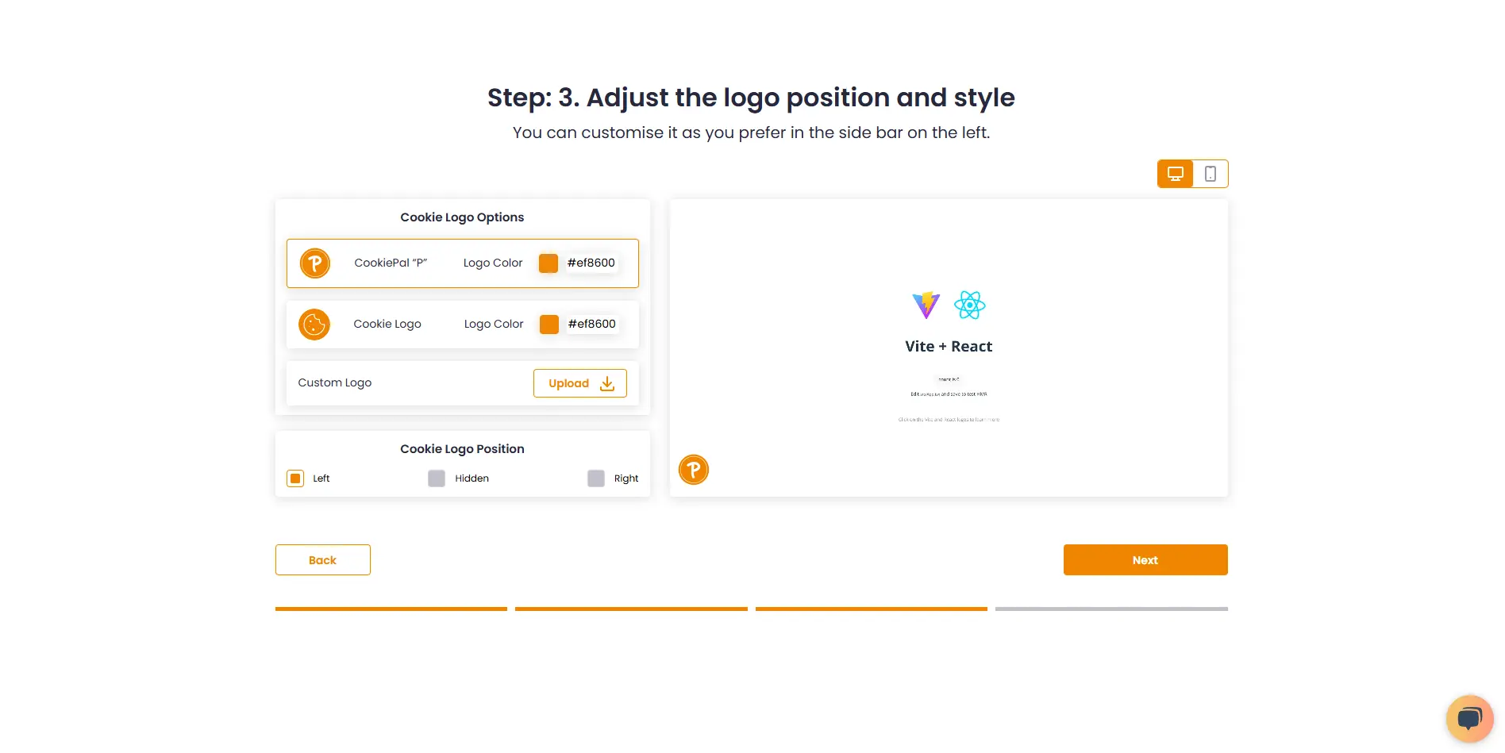Open the chat support widget
This screenshot has height=753, width=1505.
1469,718
